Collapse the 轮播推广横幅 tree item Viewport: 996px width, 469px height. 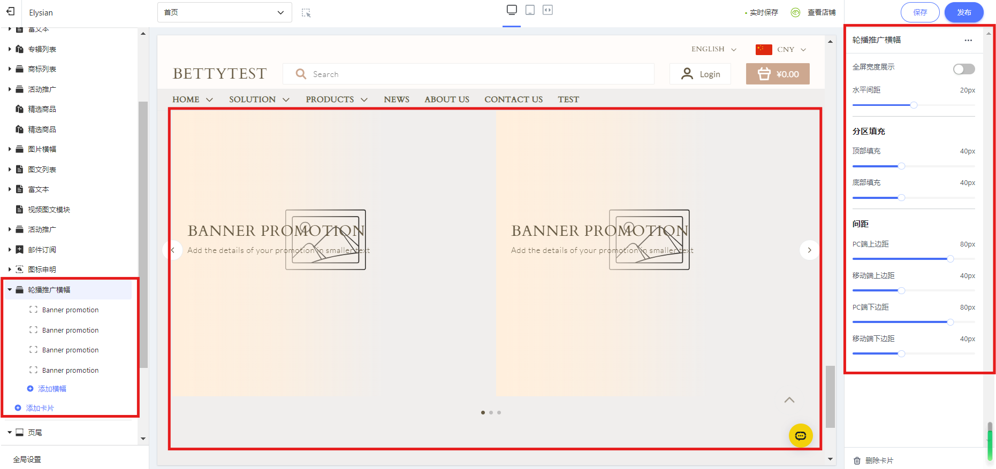pos(10,290)
